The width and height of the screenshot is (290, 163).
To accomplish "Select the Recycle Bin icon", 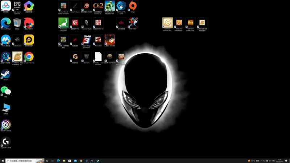I will (17, 24).
